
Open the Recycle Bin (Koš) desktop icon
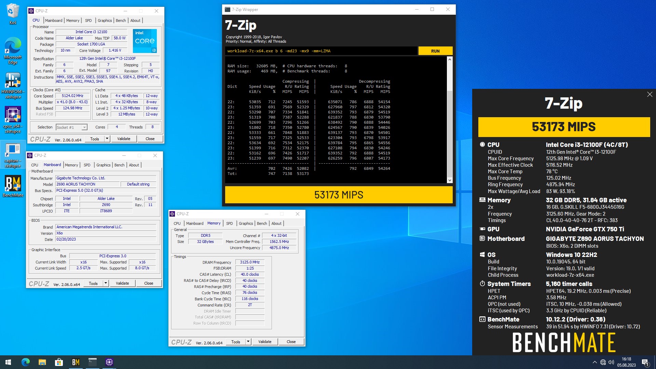pos(13,14)
